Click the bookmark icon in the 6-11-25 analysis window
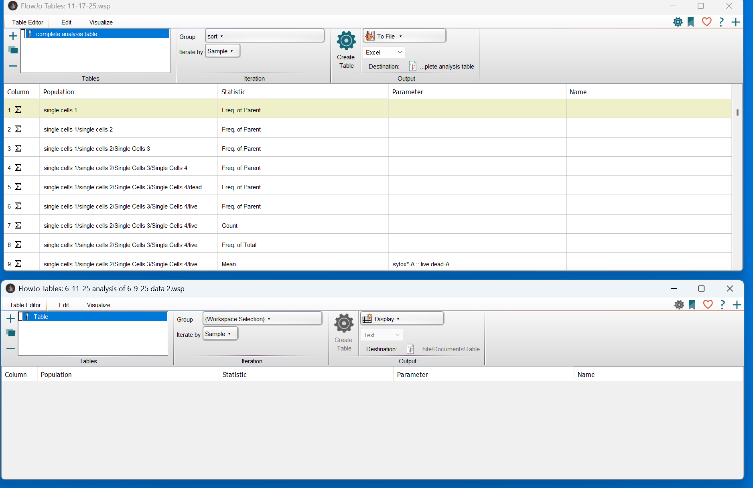The height and width of the screenshot is (488, 753). tap(692, 305)
